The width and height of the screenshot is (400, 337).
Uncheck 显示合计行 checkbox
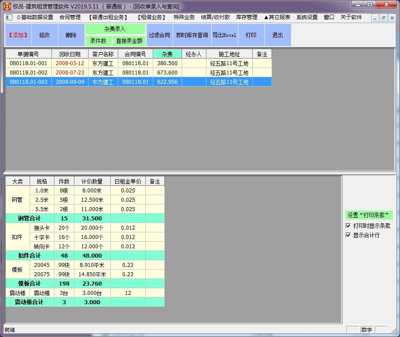[x=348, y=235]
